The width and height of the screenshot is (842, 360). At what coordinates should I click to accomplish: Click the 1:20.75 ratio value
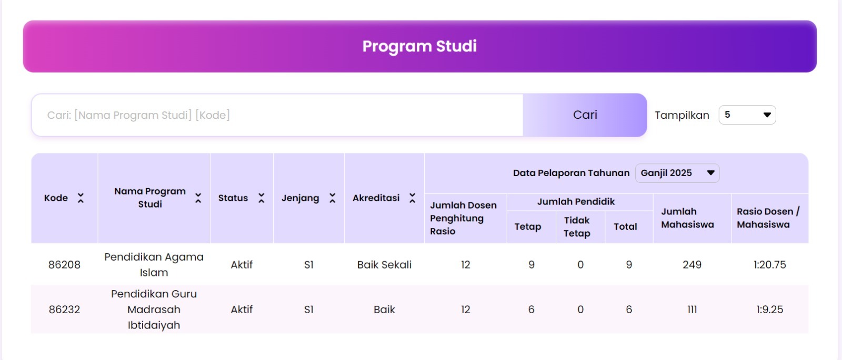tap(769, 265)
